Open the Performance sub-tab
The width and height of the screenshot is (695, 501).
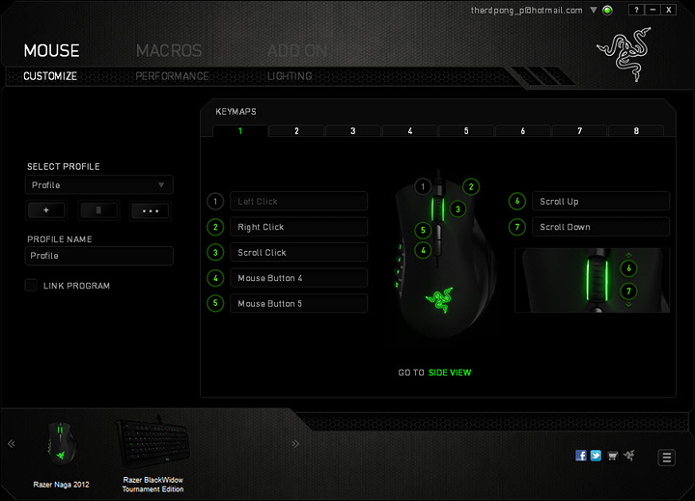(172, 76)
